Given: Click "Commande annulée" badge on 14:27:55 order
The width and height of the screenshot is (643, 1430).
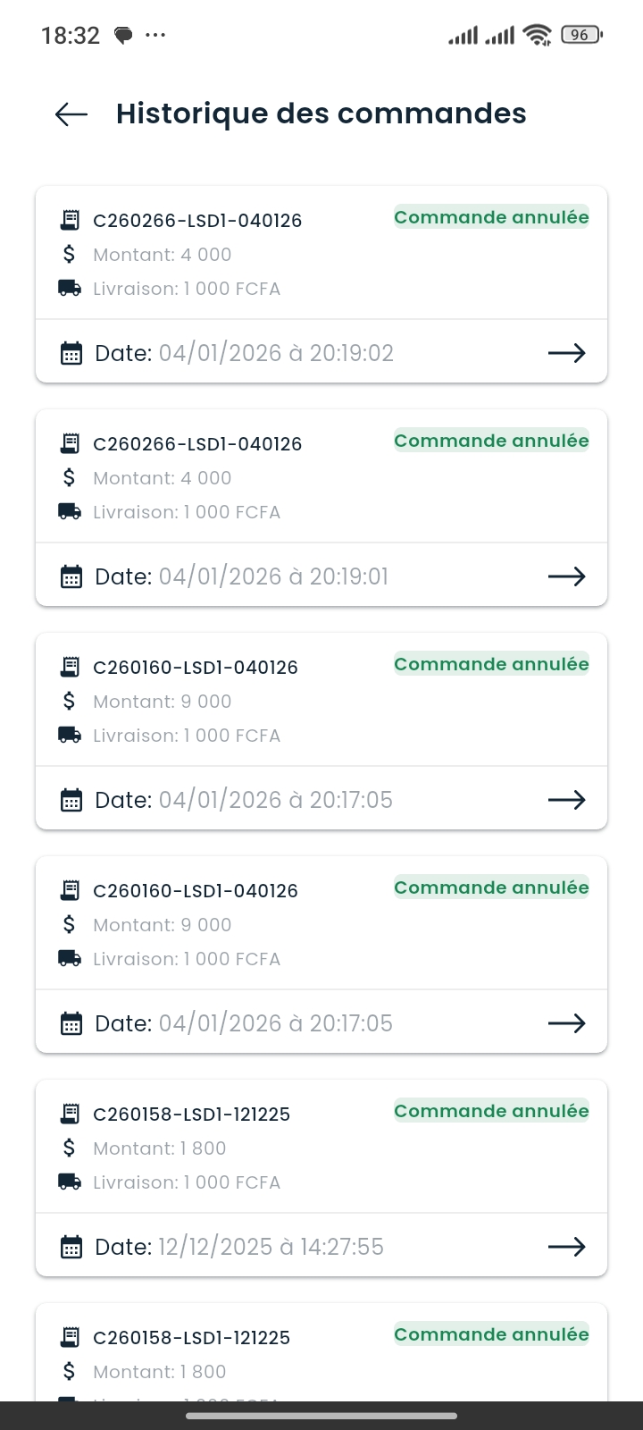Looking at the screenshot, I should coord(491,1111).
